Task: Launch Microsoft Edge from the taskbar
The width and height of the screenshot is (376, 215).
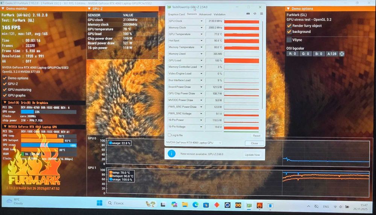Action: [x=196, y=204]
